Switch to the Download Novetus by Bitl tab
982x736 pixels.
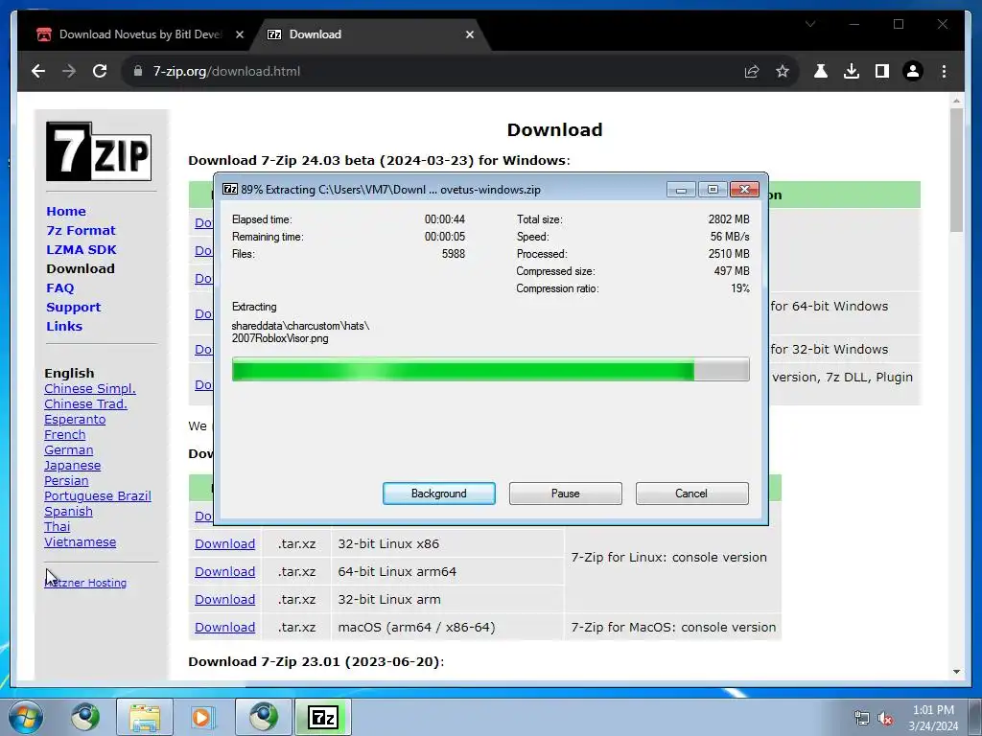[140, 34]
